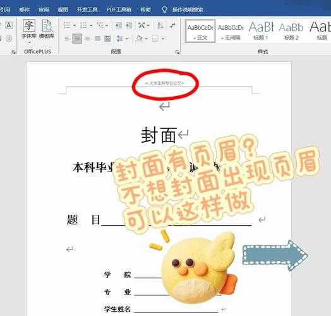The height and width of the screenshot is (316, 331).
Task: Align paragraph text right
Action: [x=87, y=39]
